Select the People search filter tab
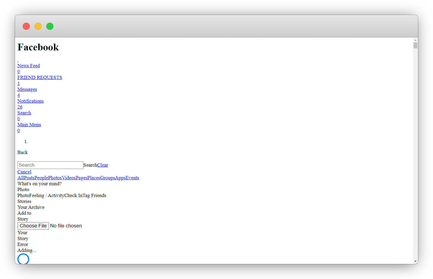 [x=41, y=178]
